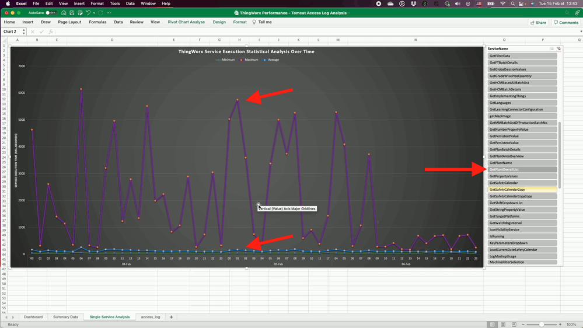
Task: Click the previous sheet navigation arrow
Action: pyautogui.click(x=6, y=317)
